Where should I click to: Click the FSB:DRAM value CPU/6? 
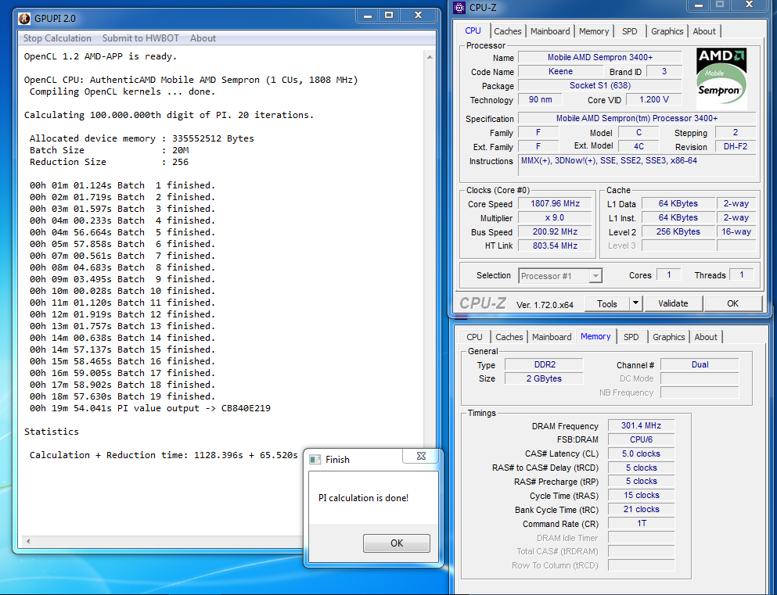click(641, 439)
